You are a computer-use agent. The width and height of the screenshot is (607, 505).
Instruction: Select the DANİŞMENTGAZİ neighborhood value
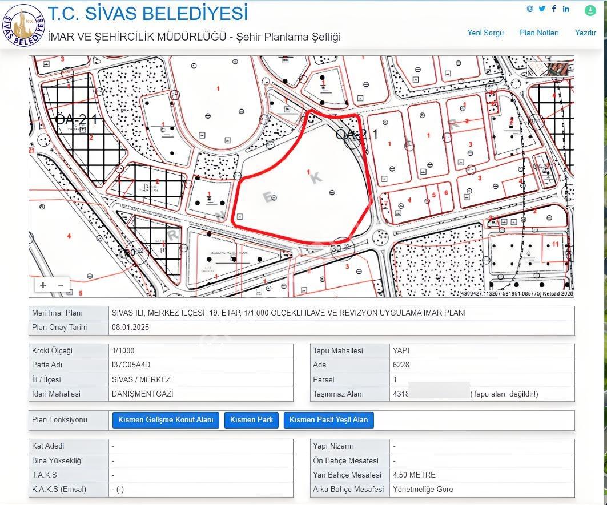click(142, 394)
